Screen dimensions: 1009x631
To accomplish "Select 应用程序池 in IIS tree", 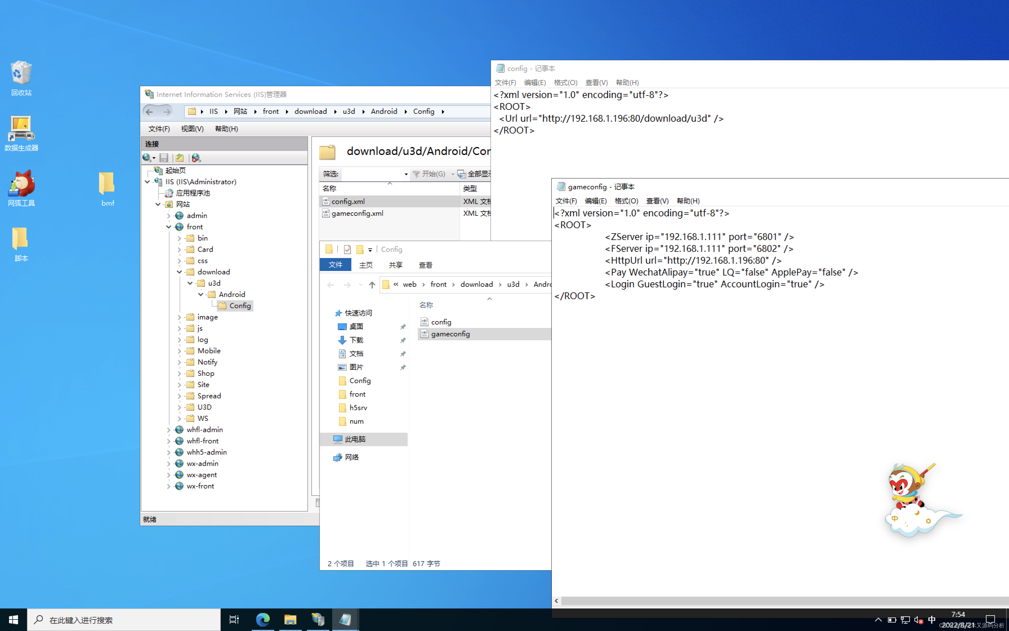I will (193, 193).
